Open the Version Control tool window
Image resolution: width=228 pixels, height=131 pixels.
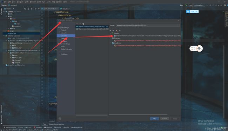point(10,127)
